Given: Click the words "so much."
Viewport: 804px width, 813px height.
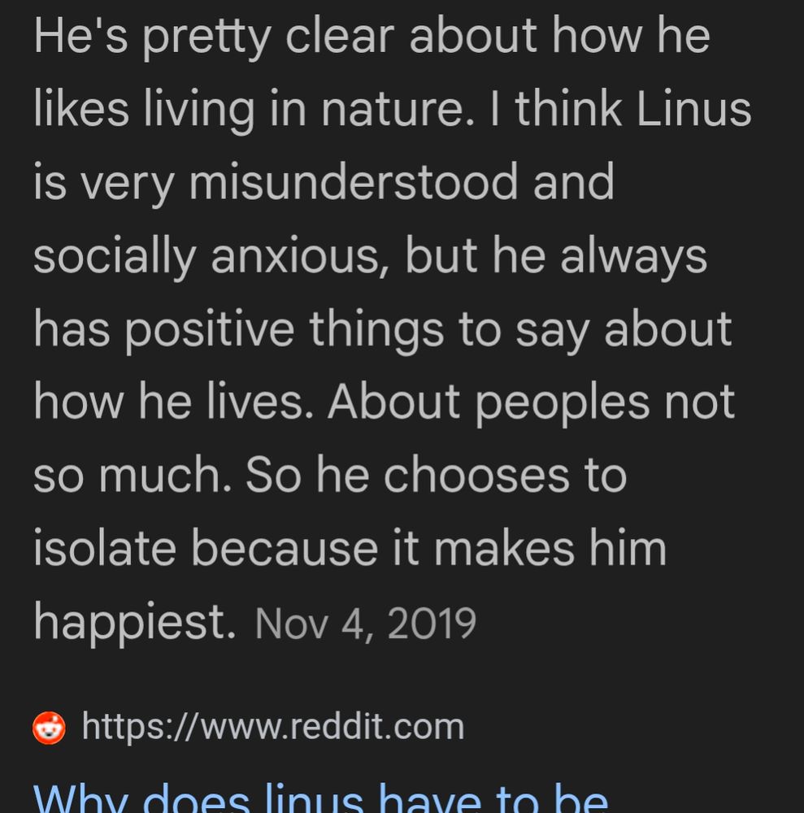Looking at the screenshot, I should (133, 476).
